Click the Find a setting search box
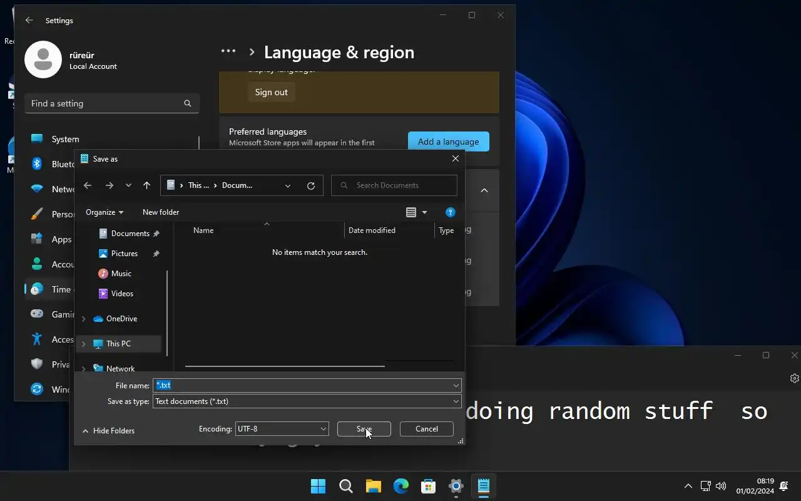The image size is (801, 501). (112, 103)
